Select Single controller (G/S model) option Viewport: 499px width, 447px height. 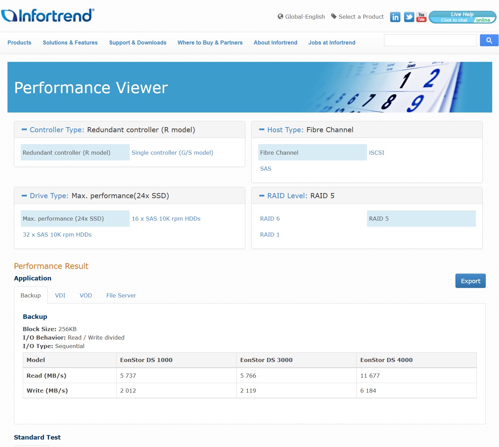pos(172,153)
